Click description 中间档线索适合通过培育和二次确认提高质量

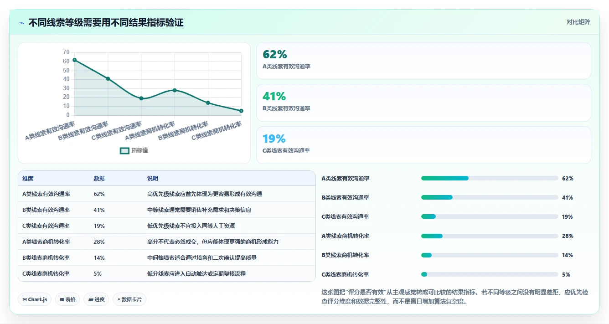202,258
